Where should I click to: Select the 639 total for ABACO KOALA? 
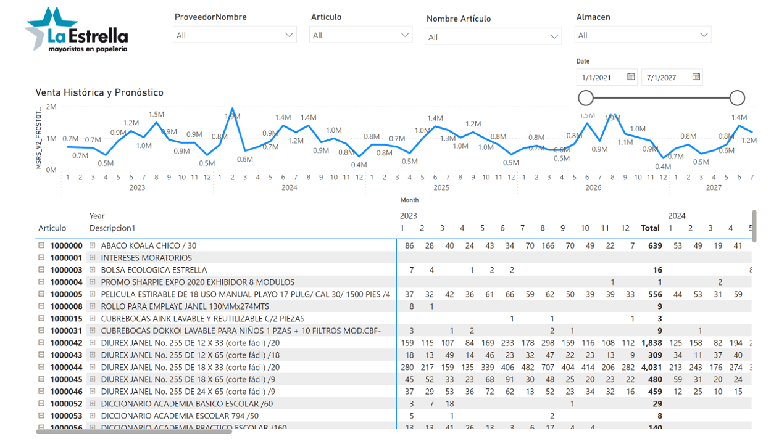654,245
